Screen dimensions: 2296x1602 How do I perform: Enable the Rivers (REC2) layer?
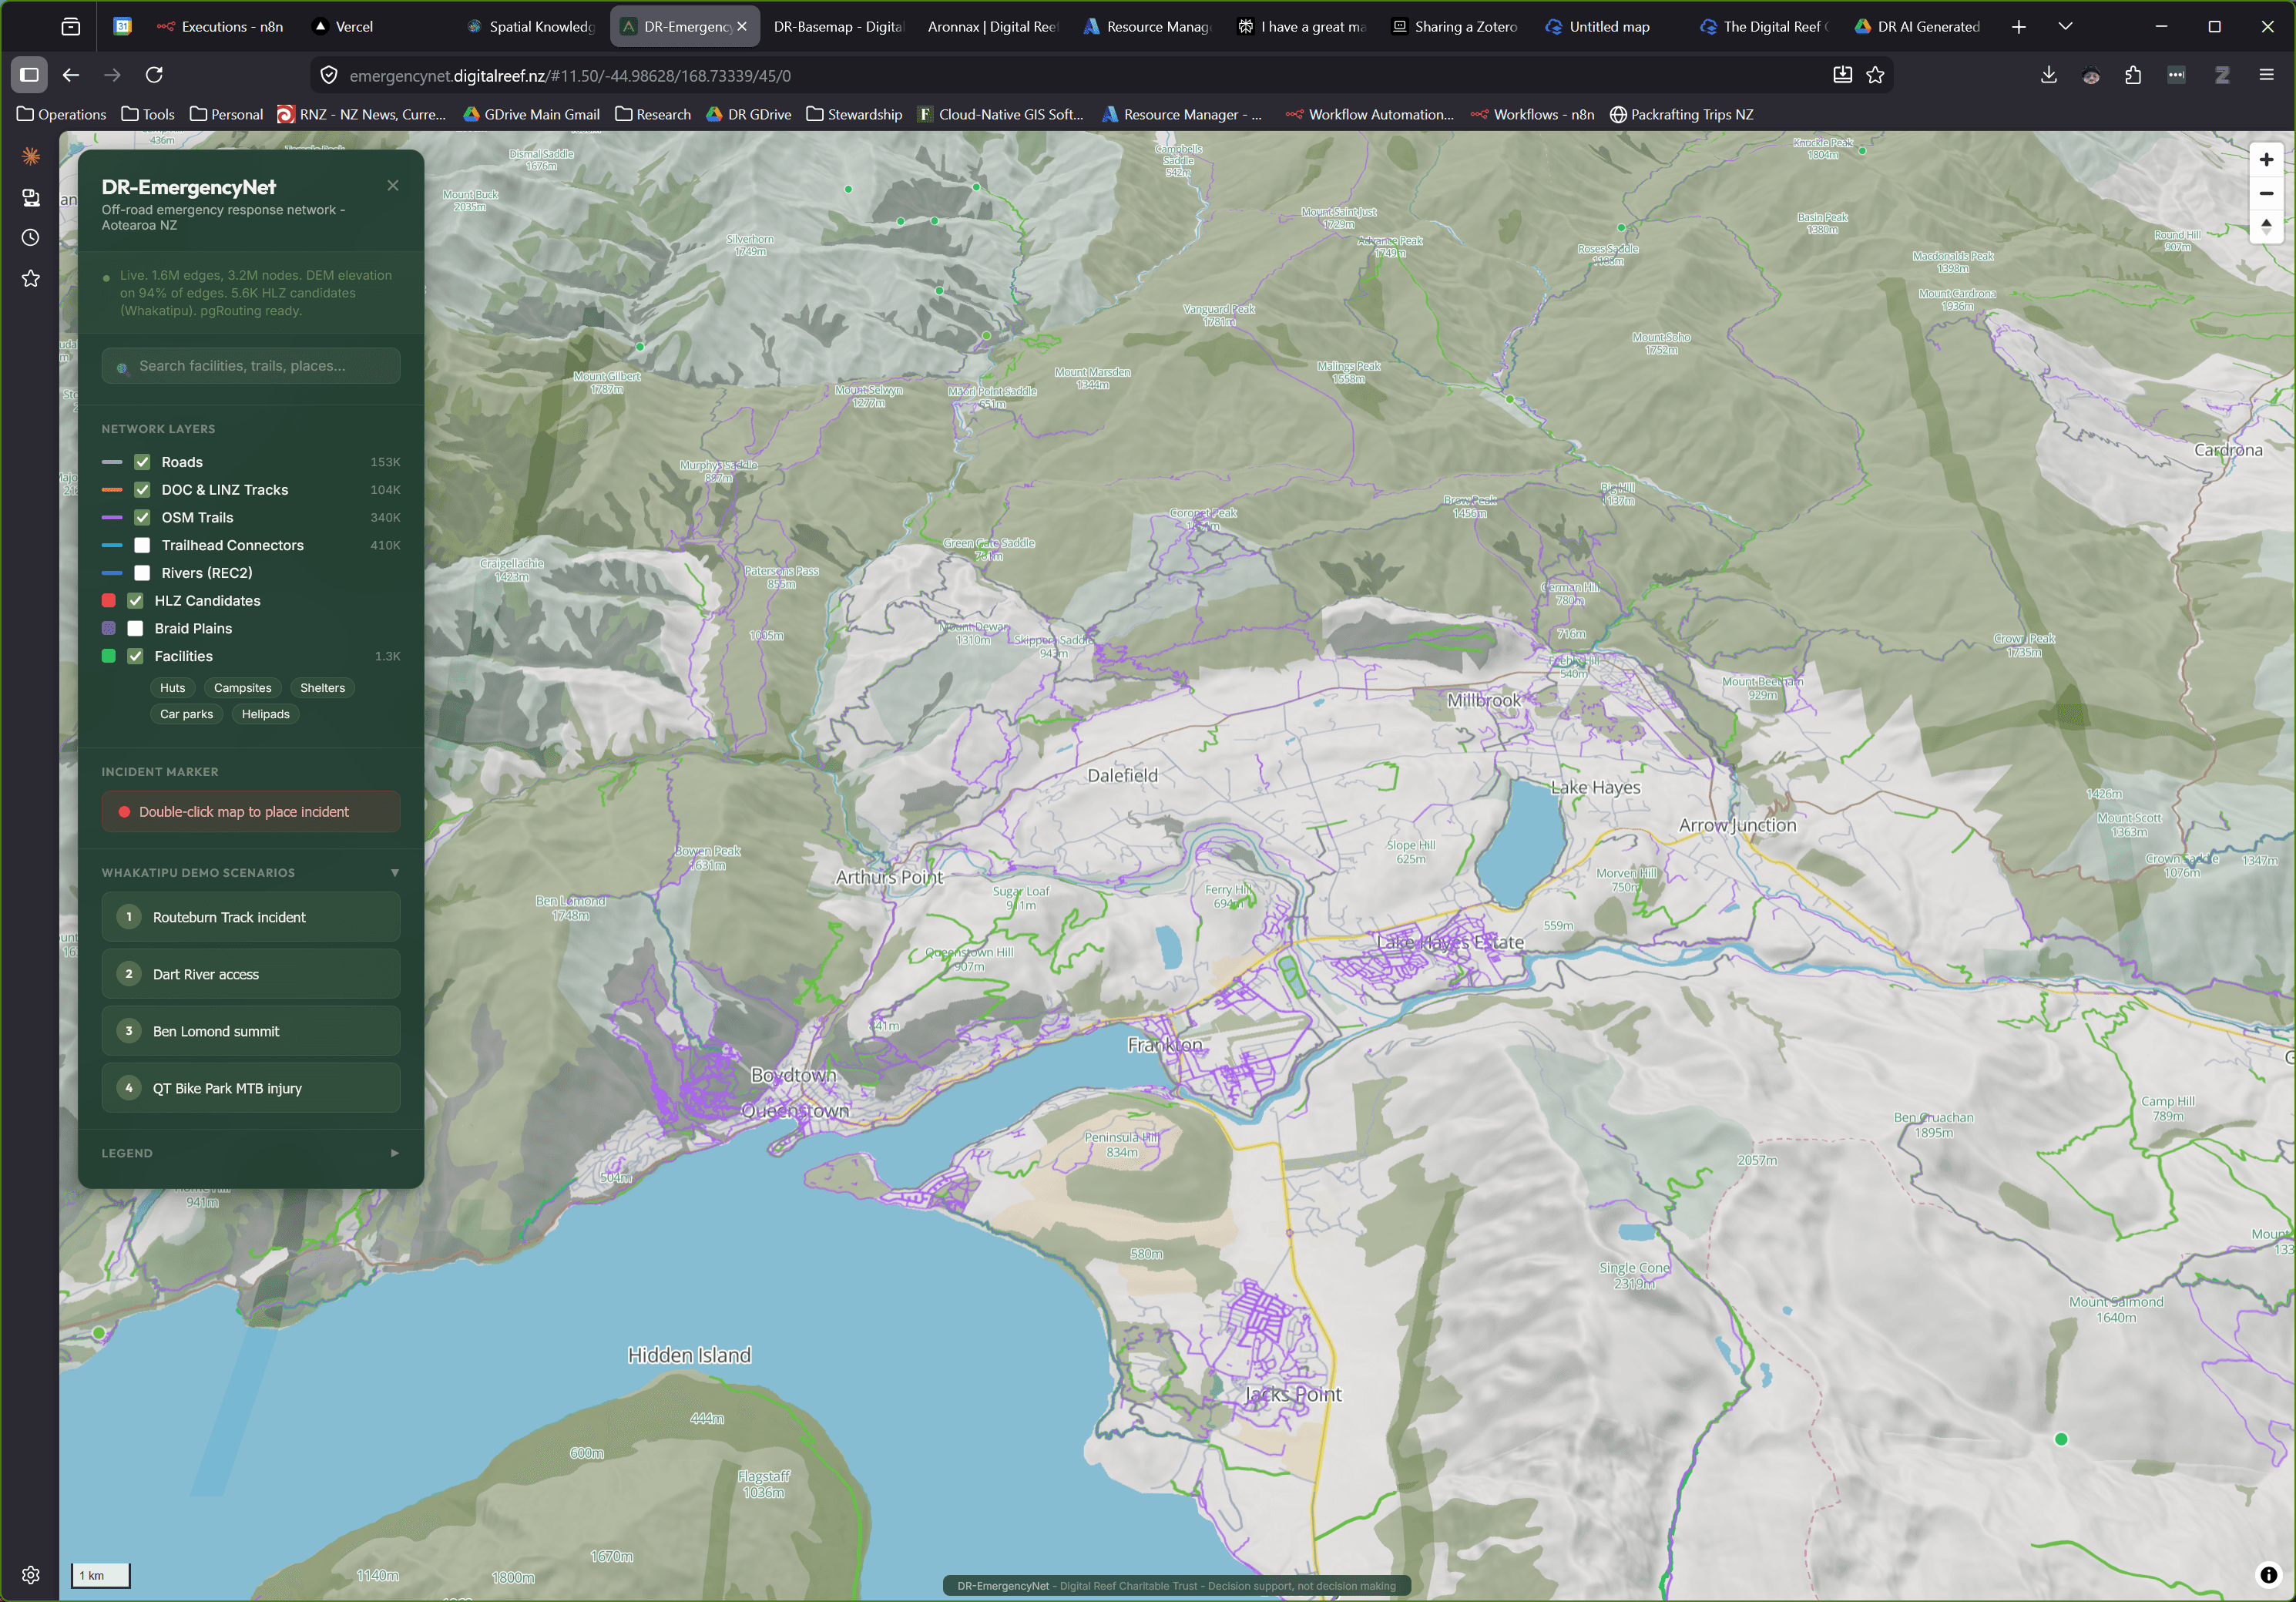142,573
